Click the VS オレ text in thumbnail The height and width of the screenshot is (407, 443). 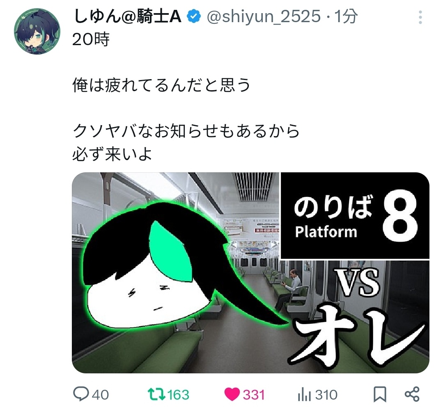pos(357,316)
